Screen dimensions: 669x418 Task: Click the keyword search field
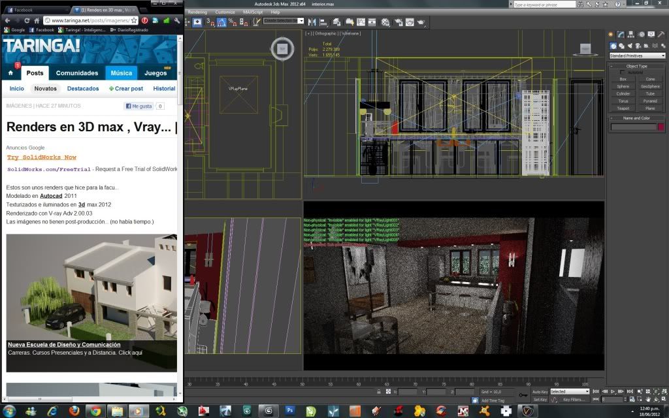point(544,5)
